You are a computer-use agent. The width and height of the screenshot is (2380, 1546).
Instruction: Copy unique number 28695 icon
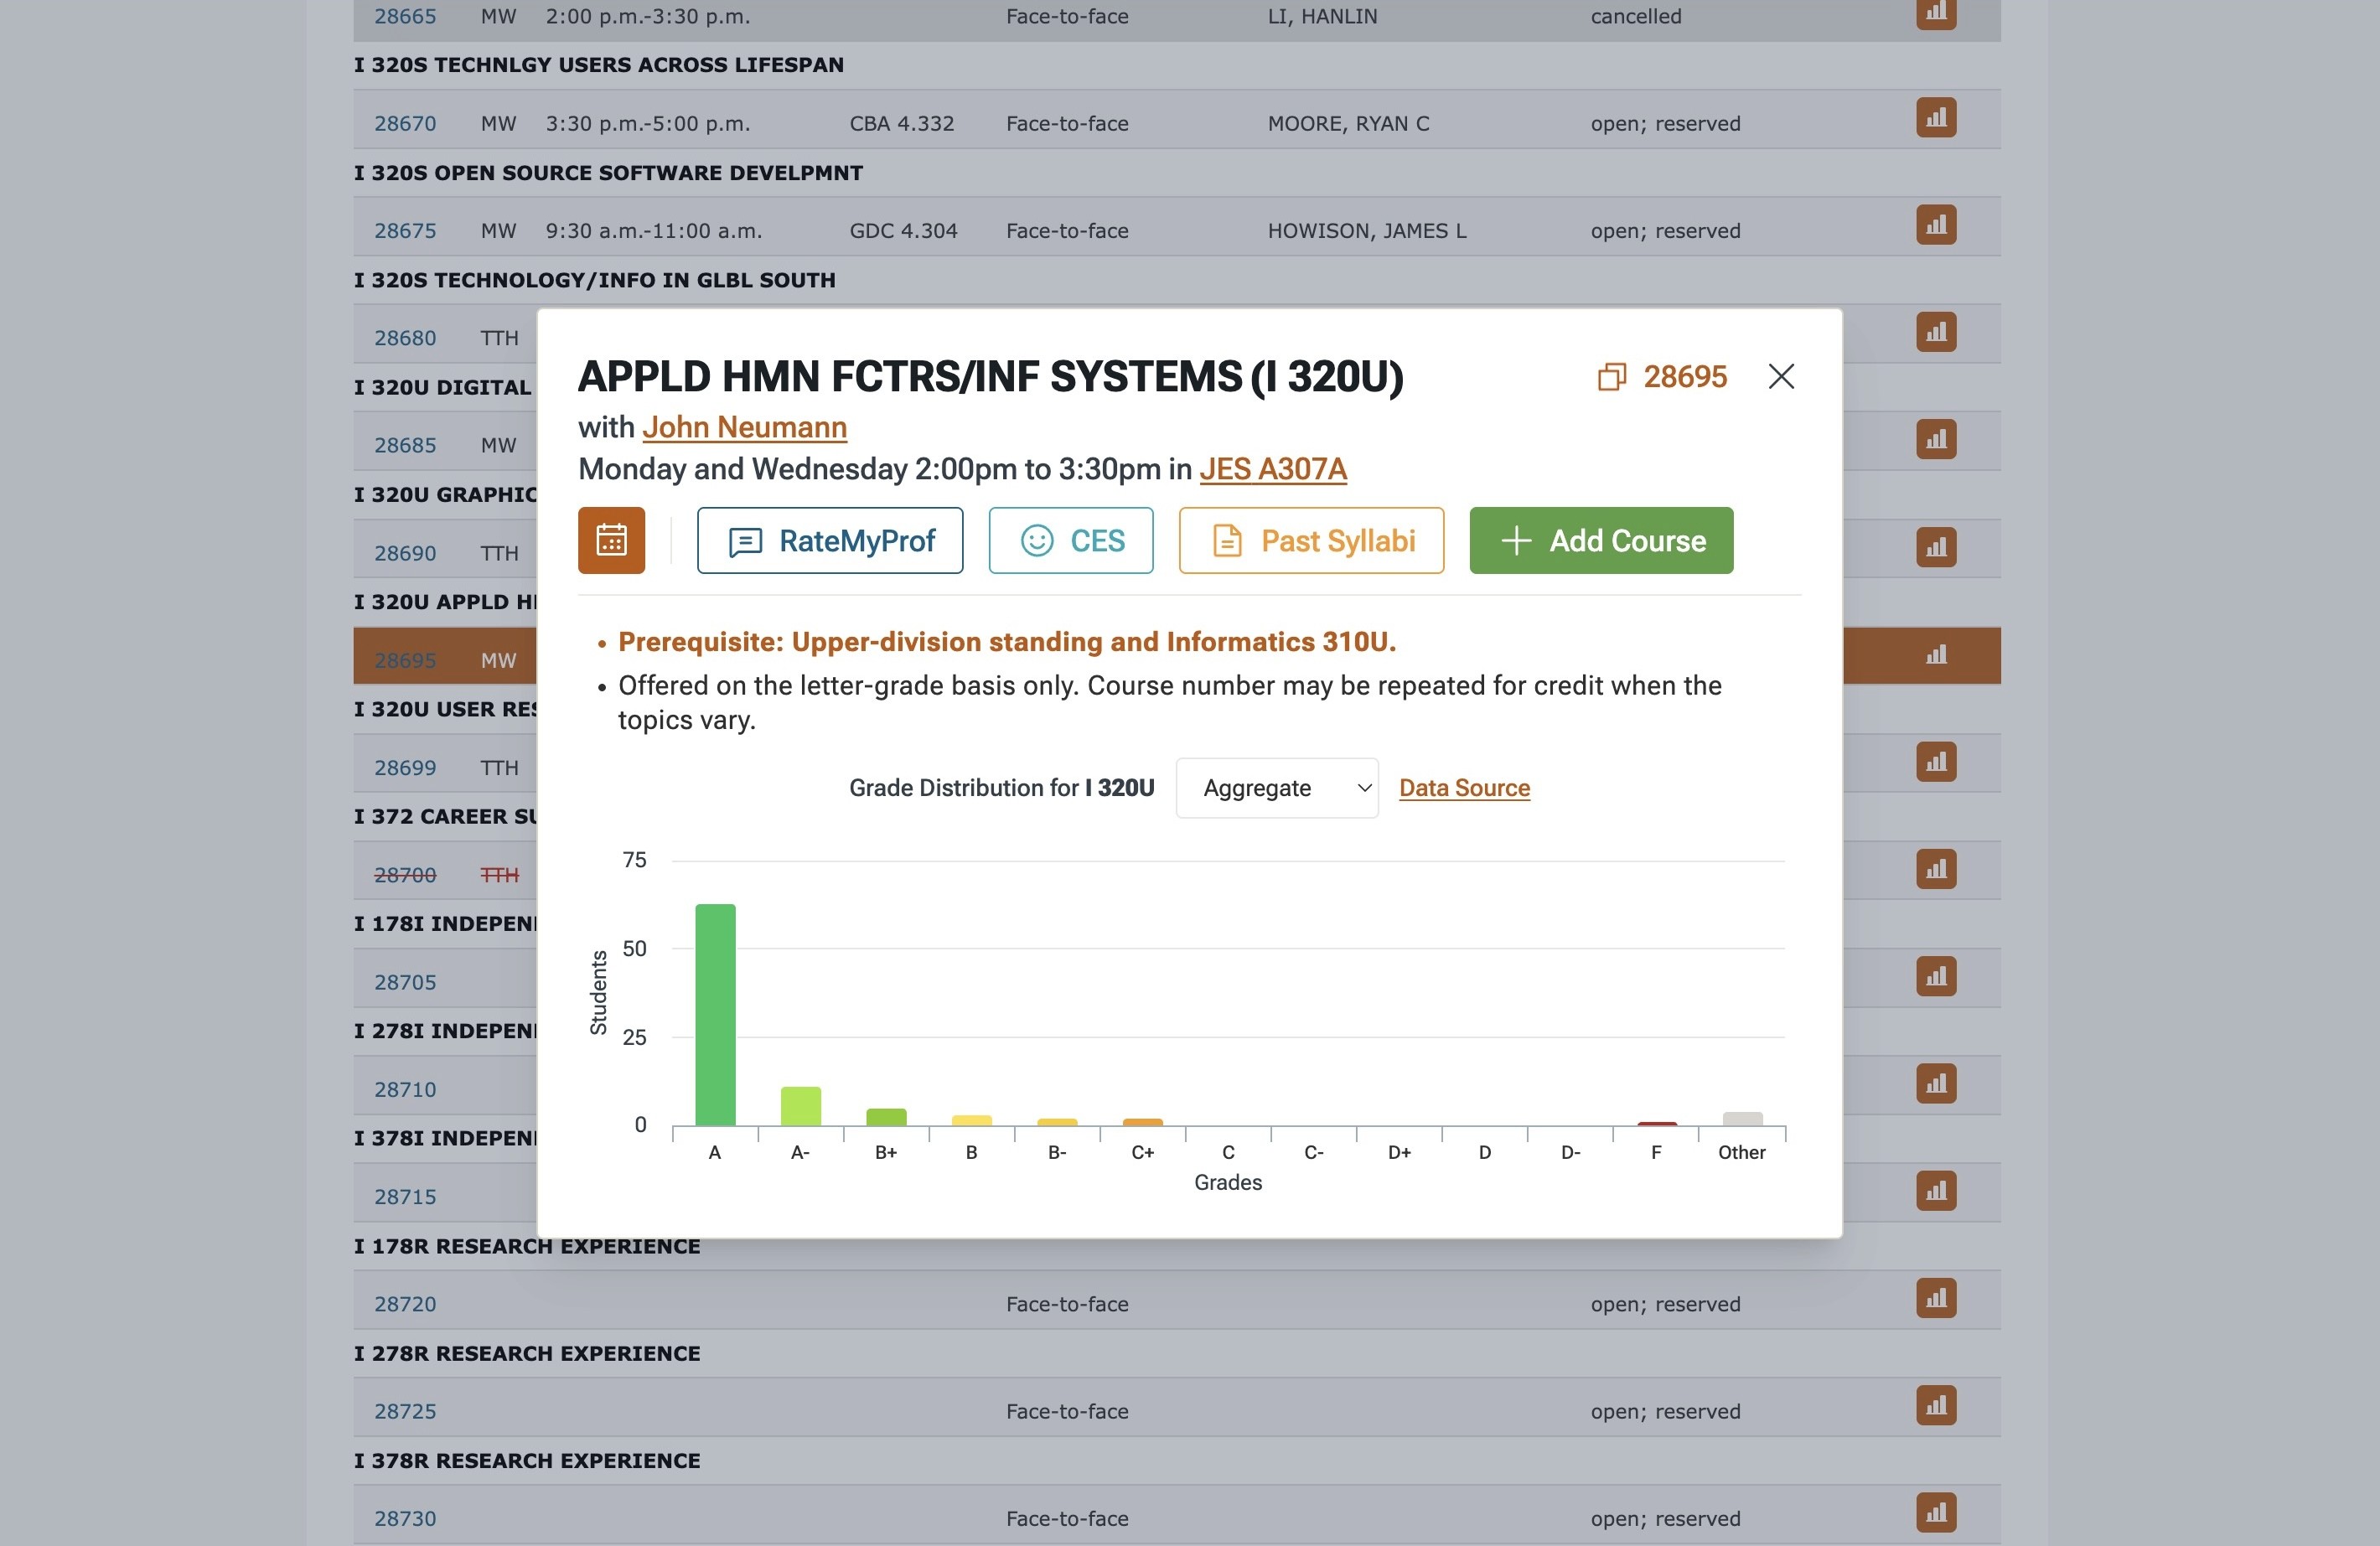pyautogui.click(x=1611, y=377)
